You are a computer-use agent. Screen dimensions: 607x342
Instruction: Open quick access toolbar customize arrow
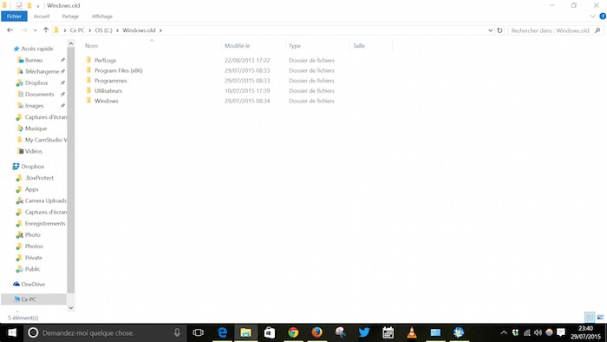38,6
